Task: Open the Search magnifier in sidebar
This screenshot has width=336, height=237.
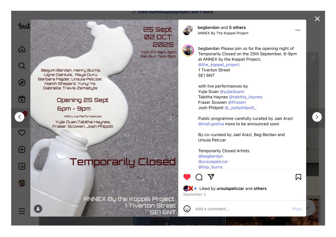Action: click(22, 66)
